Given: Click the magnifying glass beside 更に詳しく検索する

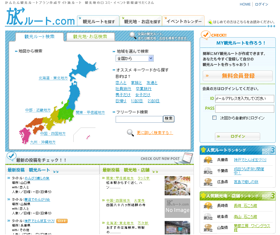Looking at the screenshot, I should pyautogui.click(x=130, y=133).
